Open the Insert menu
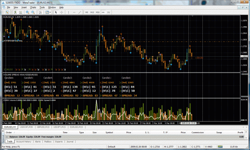 (24, 7)
